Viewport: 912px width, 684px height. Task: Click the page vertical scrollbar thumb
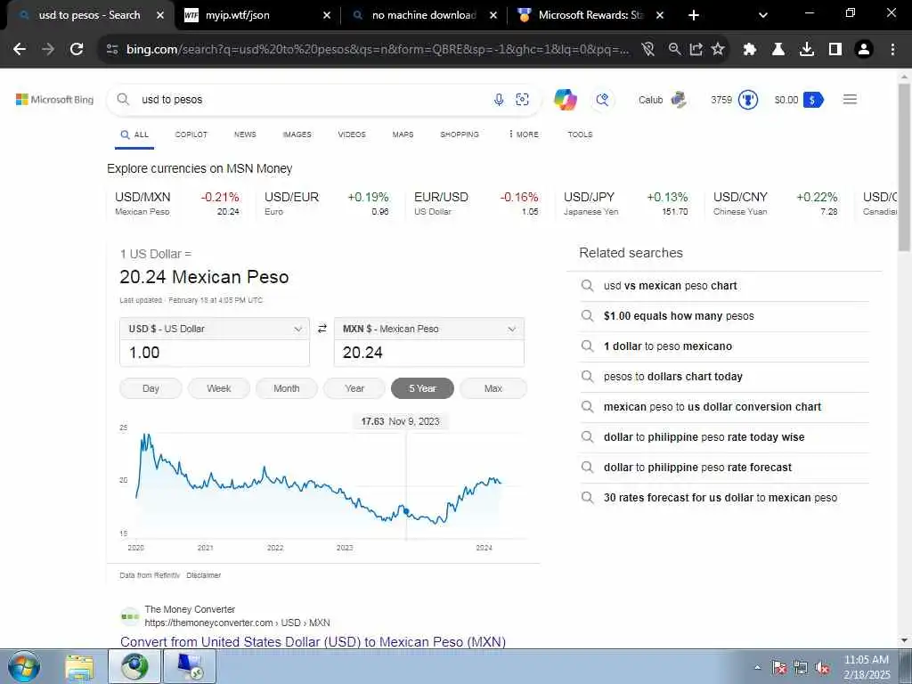click(904, 167)
